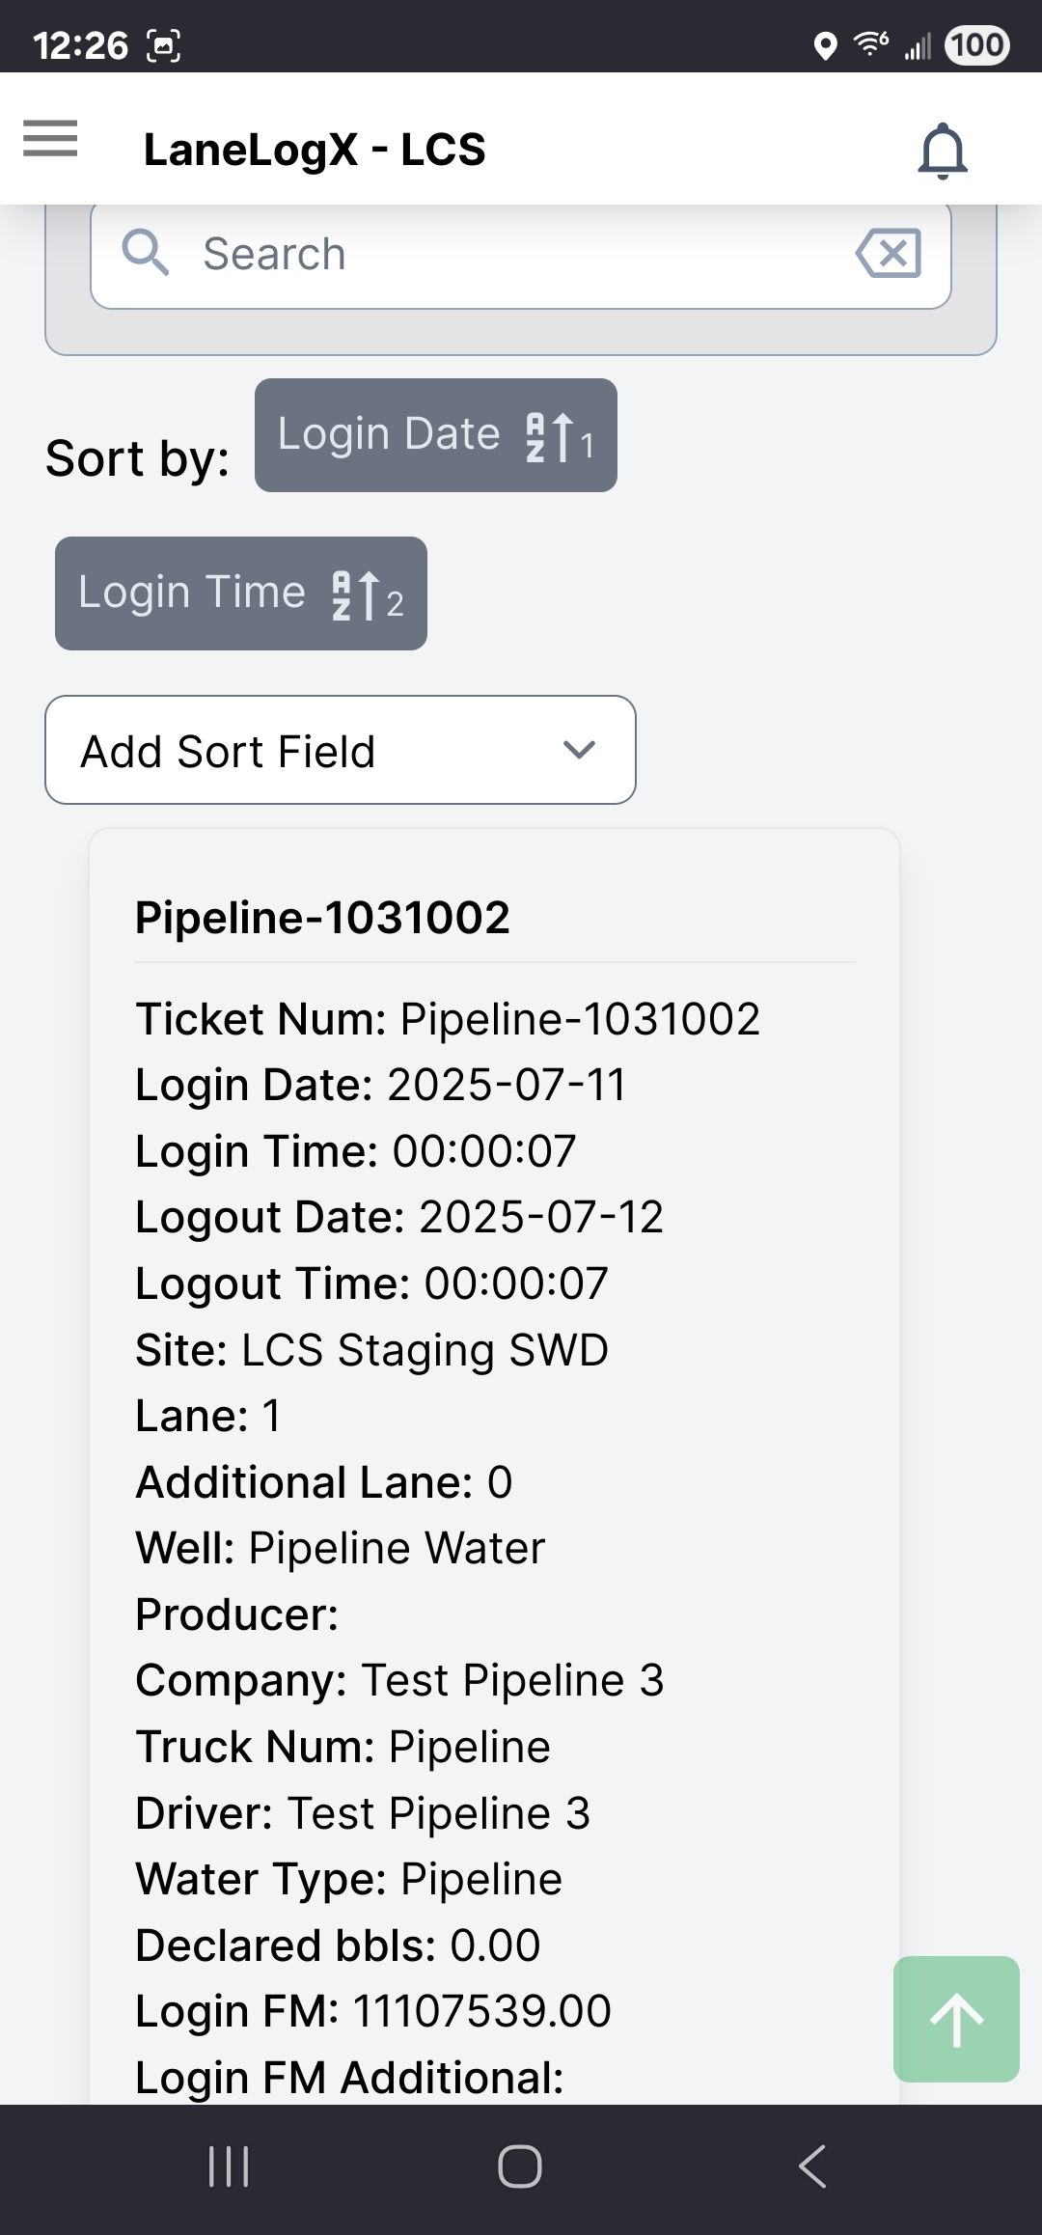Image resolution: width=1042 pixels, height=2235 pixels.
Task: Click the LaneLogX - LCS title
Action: (315, 151)
